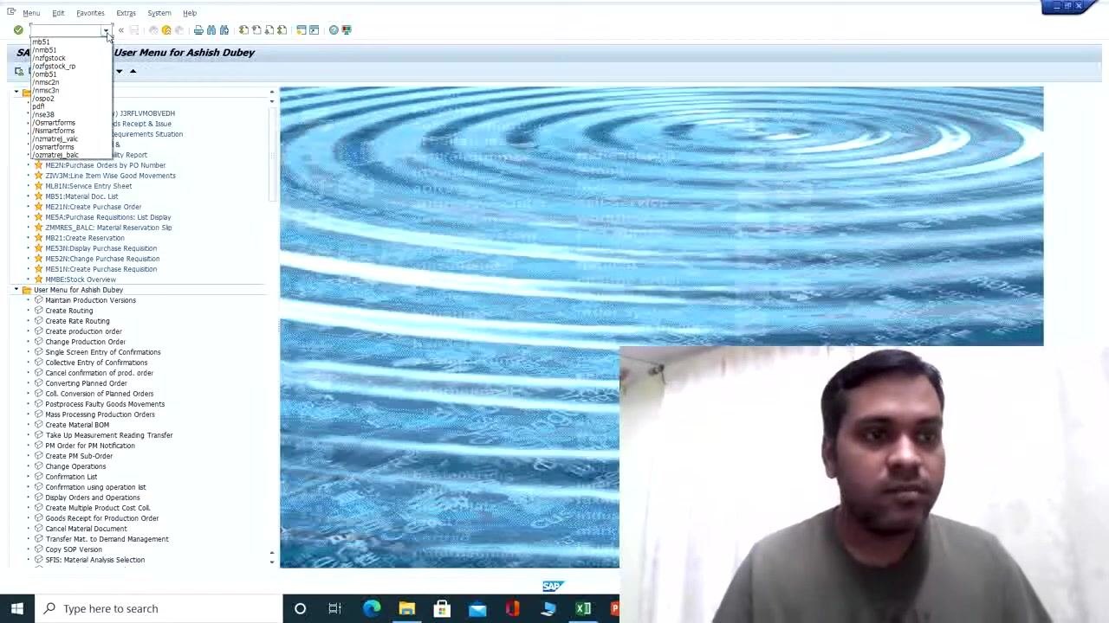Select MMBE:Stock Overview favorite
Viewport: 1109px width, 623px height.
pos(81,279)
